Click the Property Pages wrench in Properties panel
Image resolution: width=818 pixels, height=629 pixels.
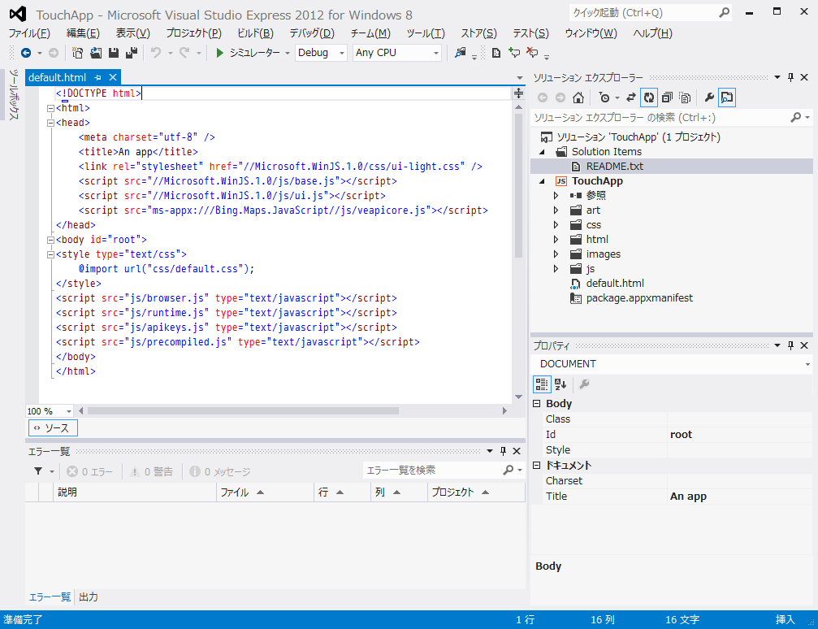(584, 384)
